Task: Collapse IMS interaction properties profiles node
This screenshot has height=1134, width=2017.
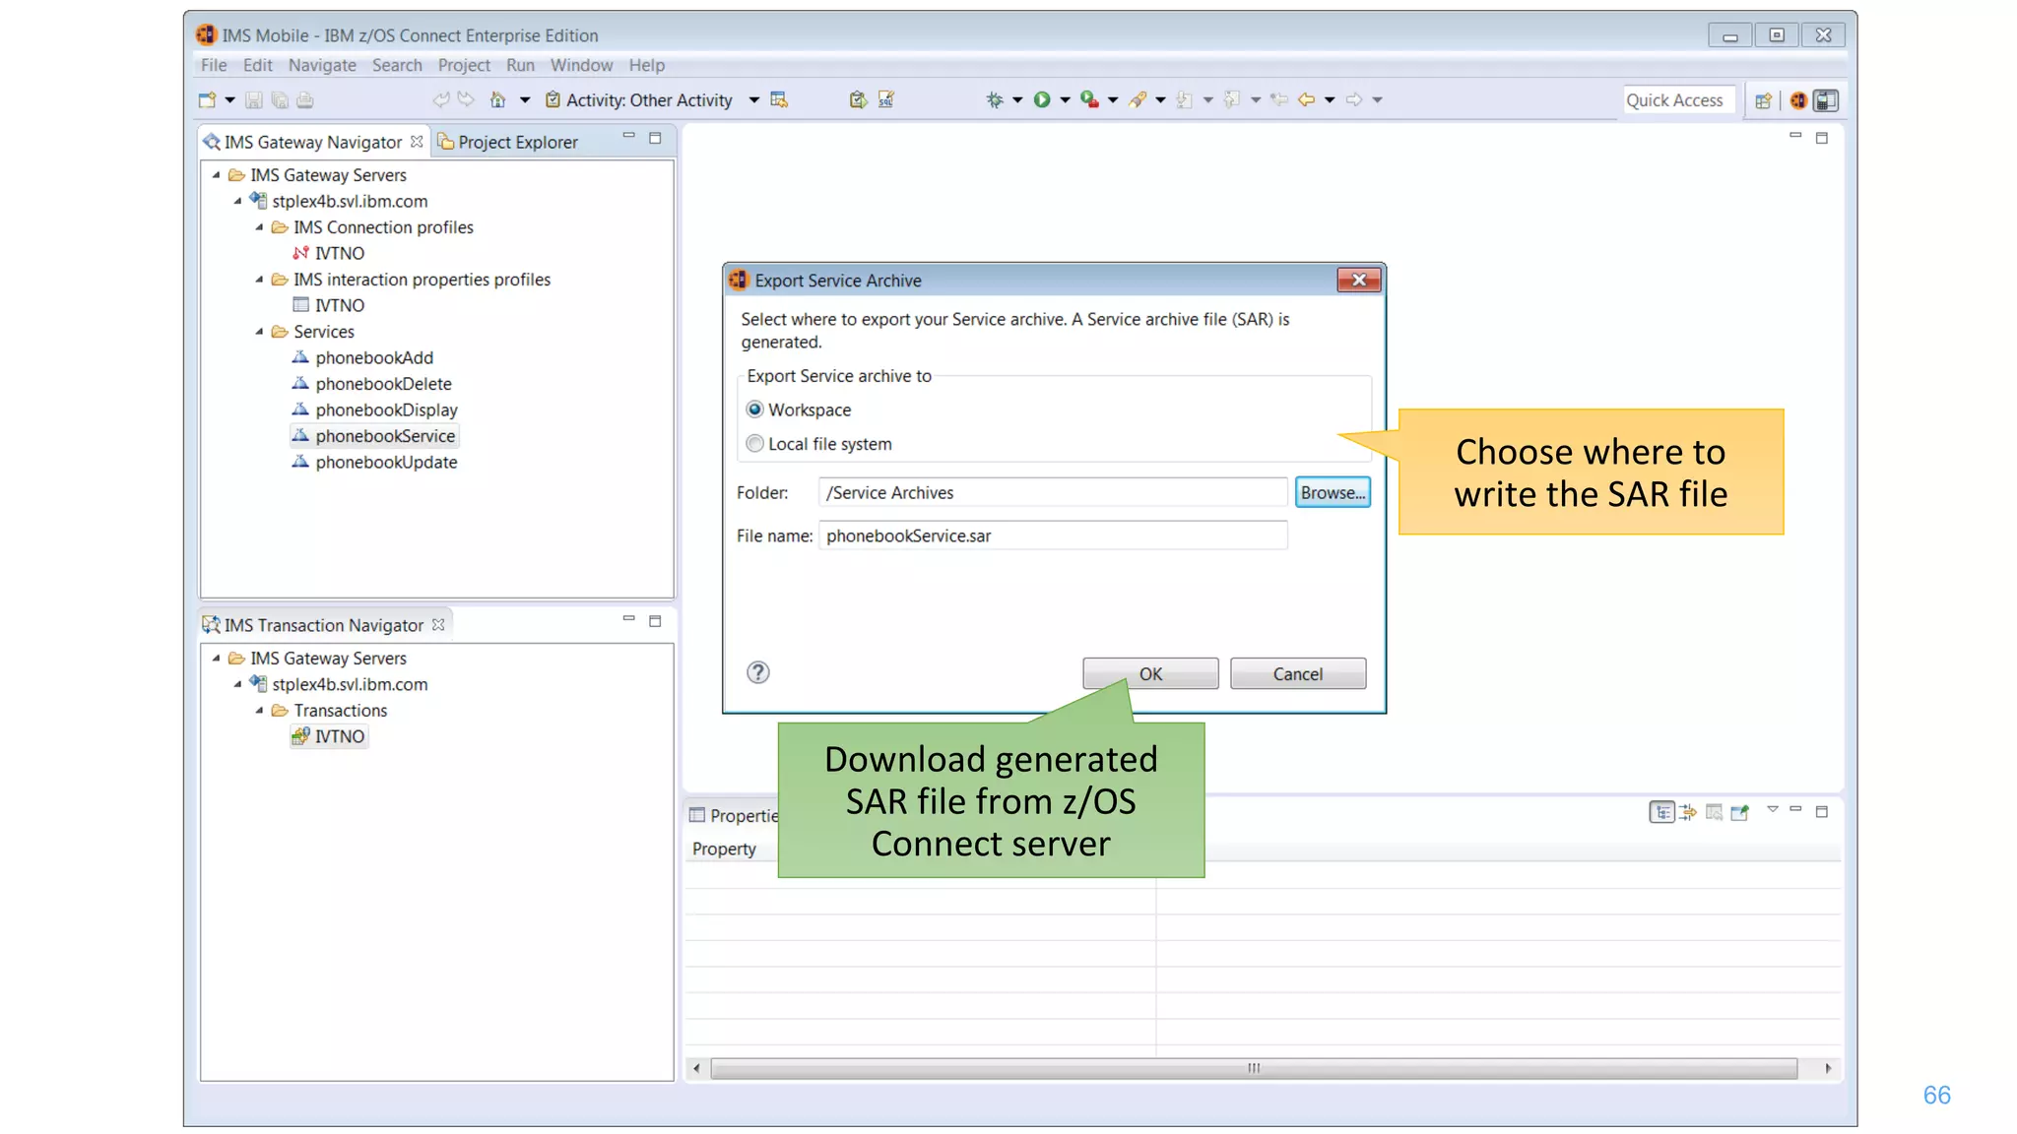Action: [259, 279]
